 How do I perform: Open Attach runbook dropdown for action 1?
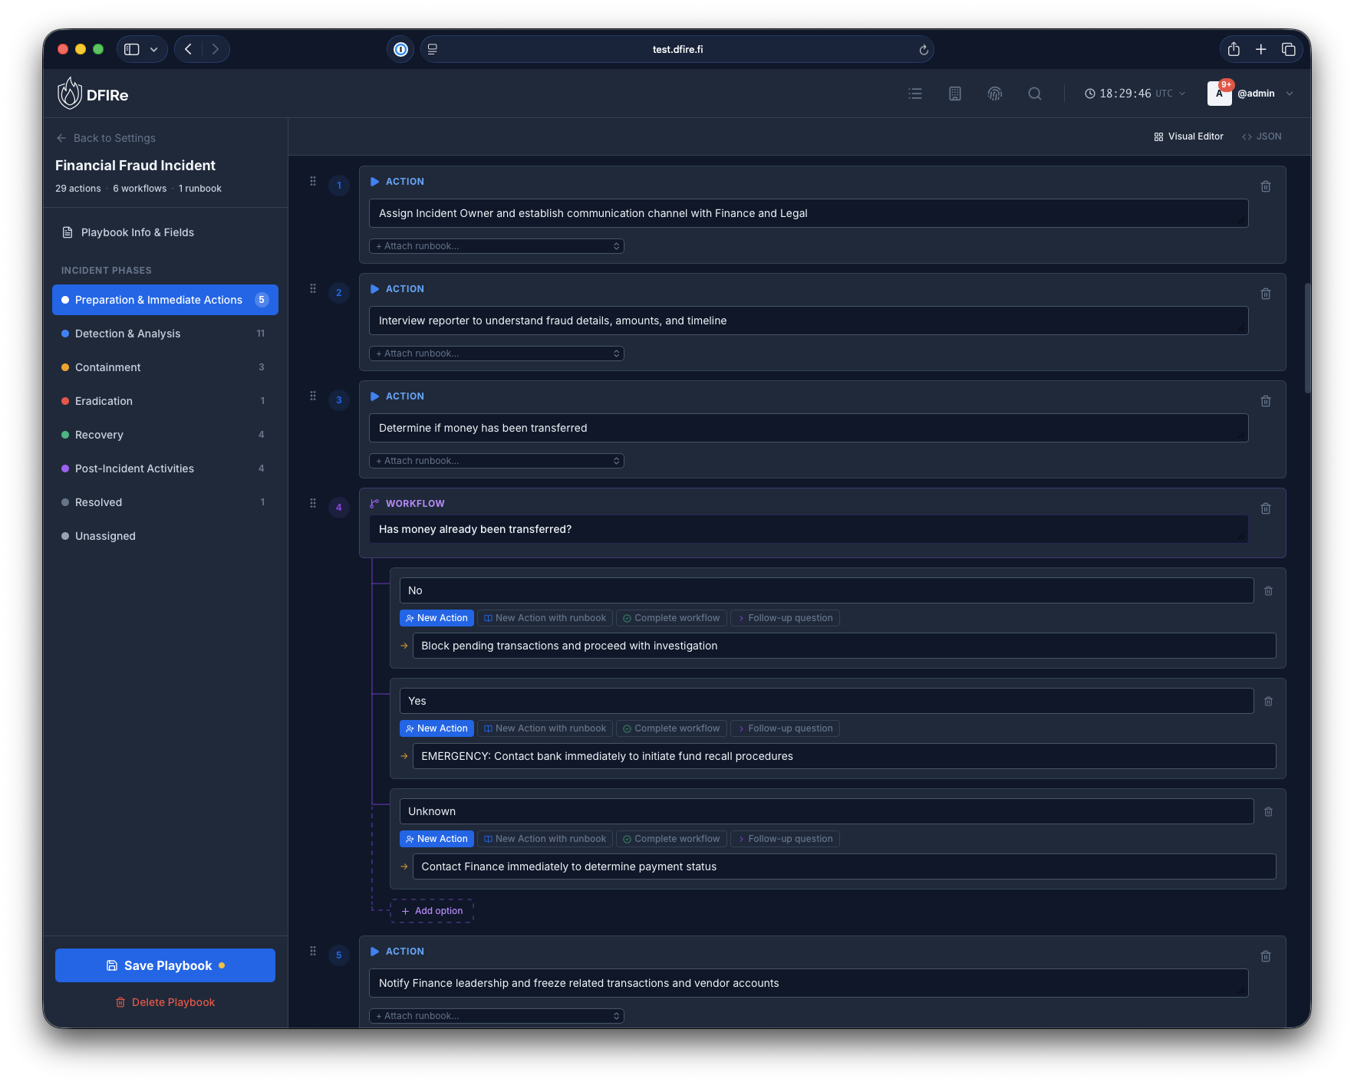[x=497, y=246]
